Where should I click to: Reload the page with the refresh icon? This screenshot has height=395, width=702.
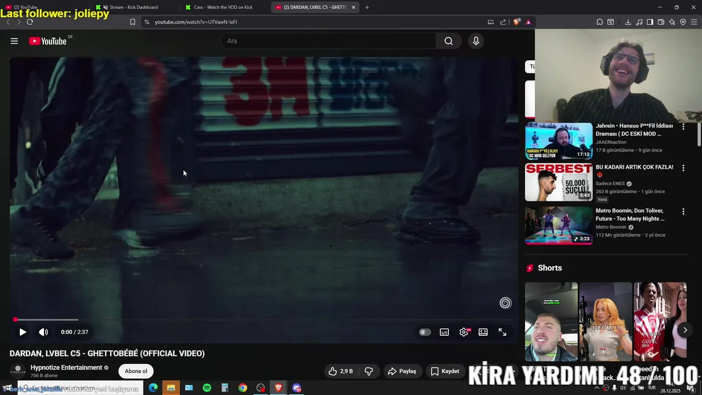point(30,22)
